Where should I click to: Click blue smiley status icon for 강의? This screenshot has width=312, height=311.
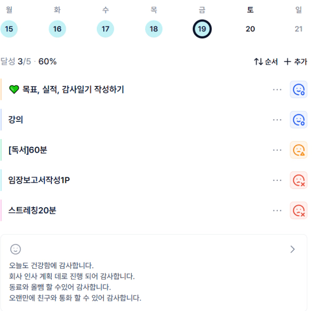298,120
